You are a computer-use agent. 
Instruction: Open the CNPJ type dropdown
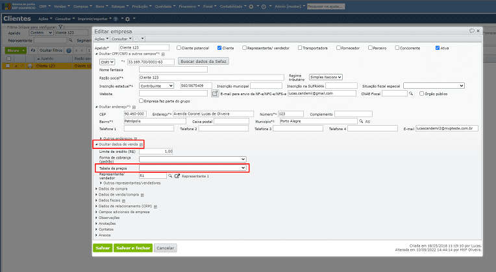[x=107, y=62]
